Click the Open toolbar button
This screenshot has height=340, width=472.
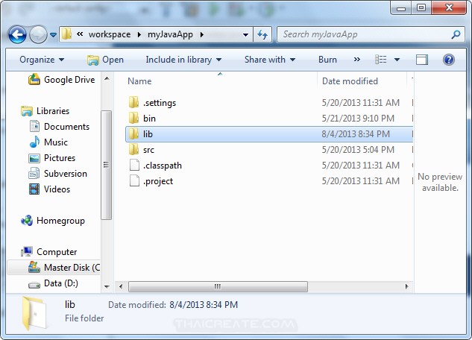click(105, 60)
